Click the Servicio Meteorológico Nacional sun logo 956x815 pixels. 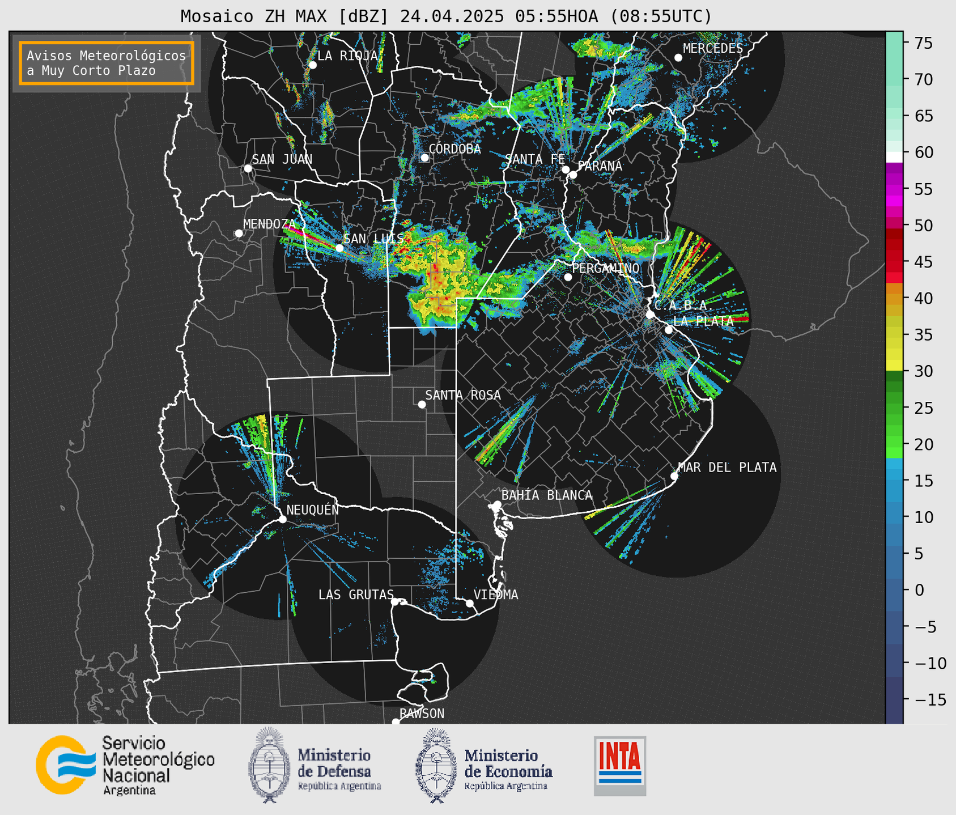[x=66, y=765]
